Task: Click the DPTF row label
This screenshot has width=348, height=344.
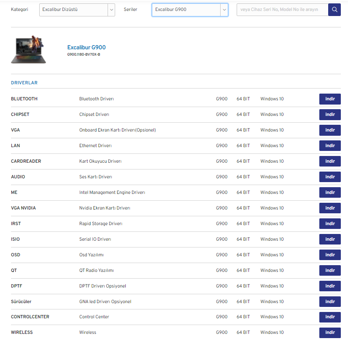Action: (x=16, y=286)
